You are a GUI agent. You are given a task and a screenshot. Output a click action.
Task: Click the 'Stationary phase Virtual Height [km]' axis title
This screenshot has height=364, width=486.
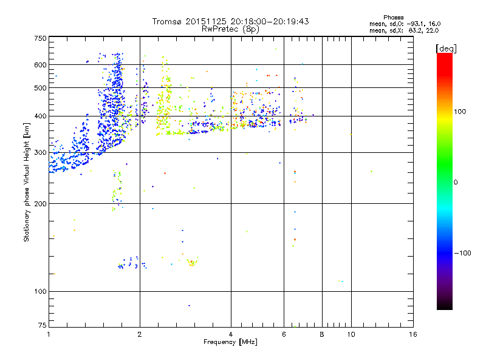(27, 182)
